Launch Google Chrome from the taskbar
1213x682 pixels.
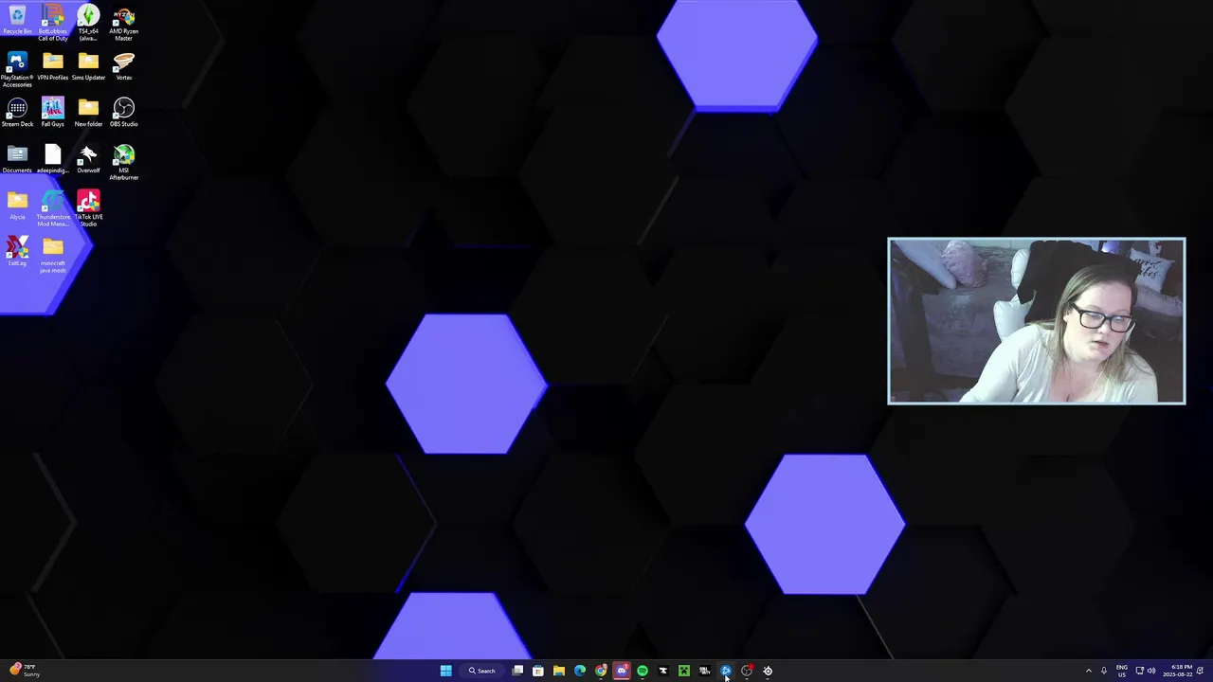click(601, 671)
